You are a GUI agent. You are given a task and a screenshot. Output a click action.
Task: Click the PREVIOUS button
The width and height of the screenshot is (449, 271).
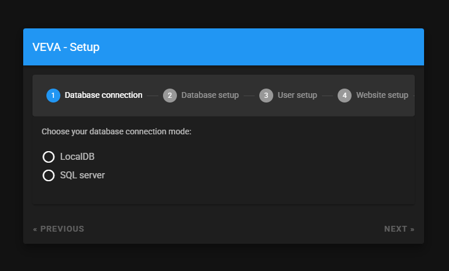point(59,229)
